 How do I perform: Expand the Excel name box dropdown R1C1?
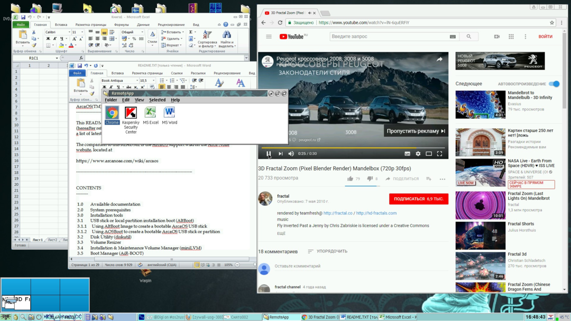pyautogui.click(x=57, y=58)
